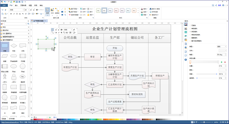
Task: Select 图案填充 pattern fill option
Action: pyautogui.click(x=194, y=38)
